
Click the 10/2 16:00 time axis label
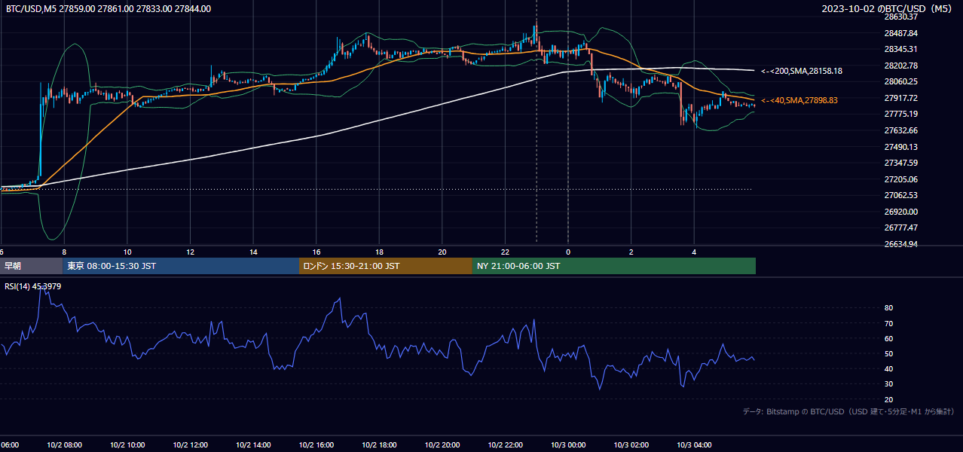tap(316, 445)
